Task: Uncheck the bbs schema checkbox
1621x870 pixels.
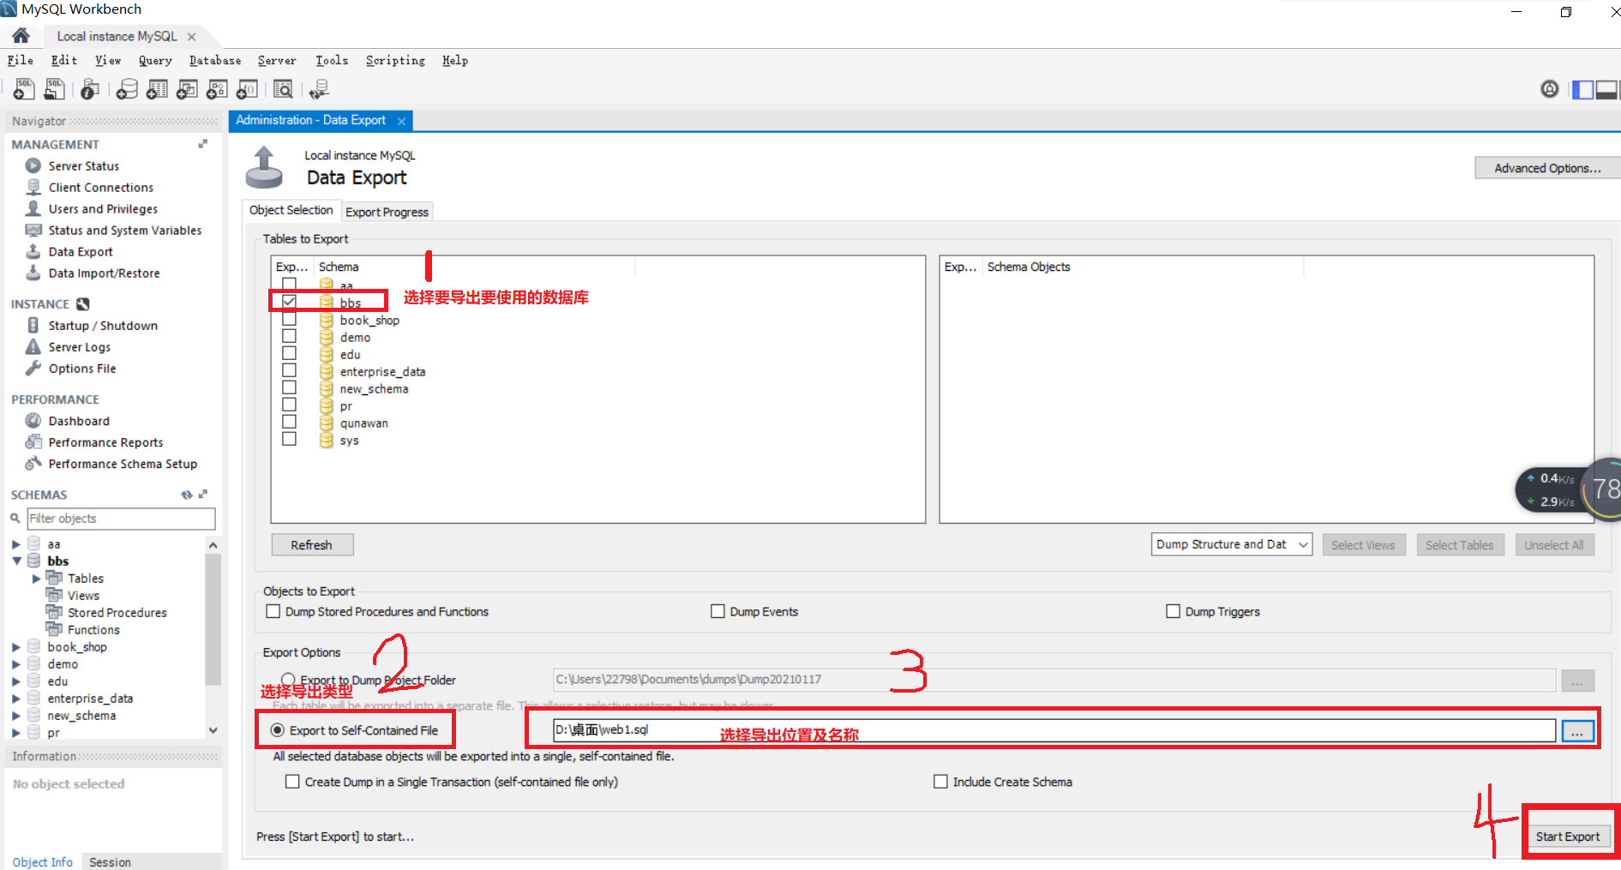Action: pyautogui.click(x=289, y=301)
